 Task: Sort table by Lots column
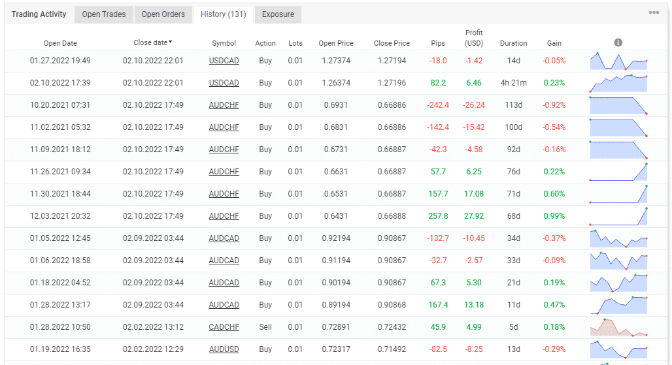[295, 43]
